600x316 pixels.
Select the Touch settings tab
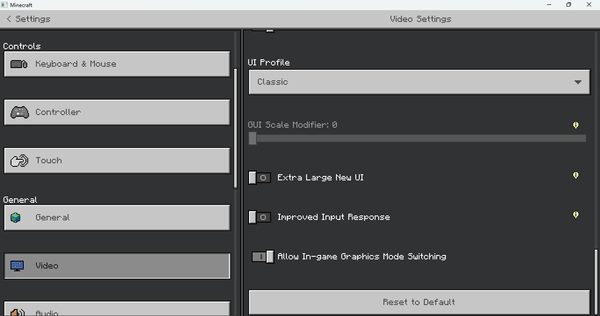pyautogui.click(x=117, y=161)
